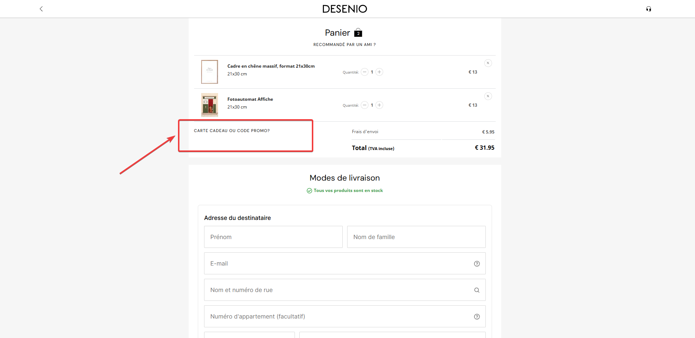Increase quantity of Cadre en chêne massif

[x=379, y=72]
